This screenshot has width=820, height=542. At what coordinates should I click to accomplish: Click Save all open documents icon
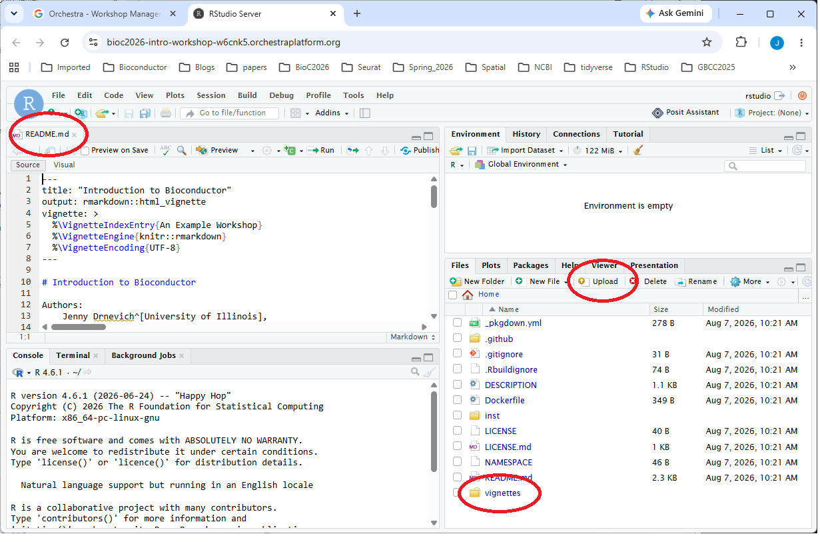(145, 113)
